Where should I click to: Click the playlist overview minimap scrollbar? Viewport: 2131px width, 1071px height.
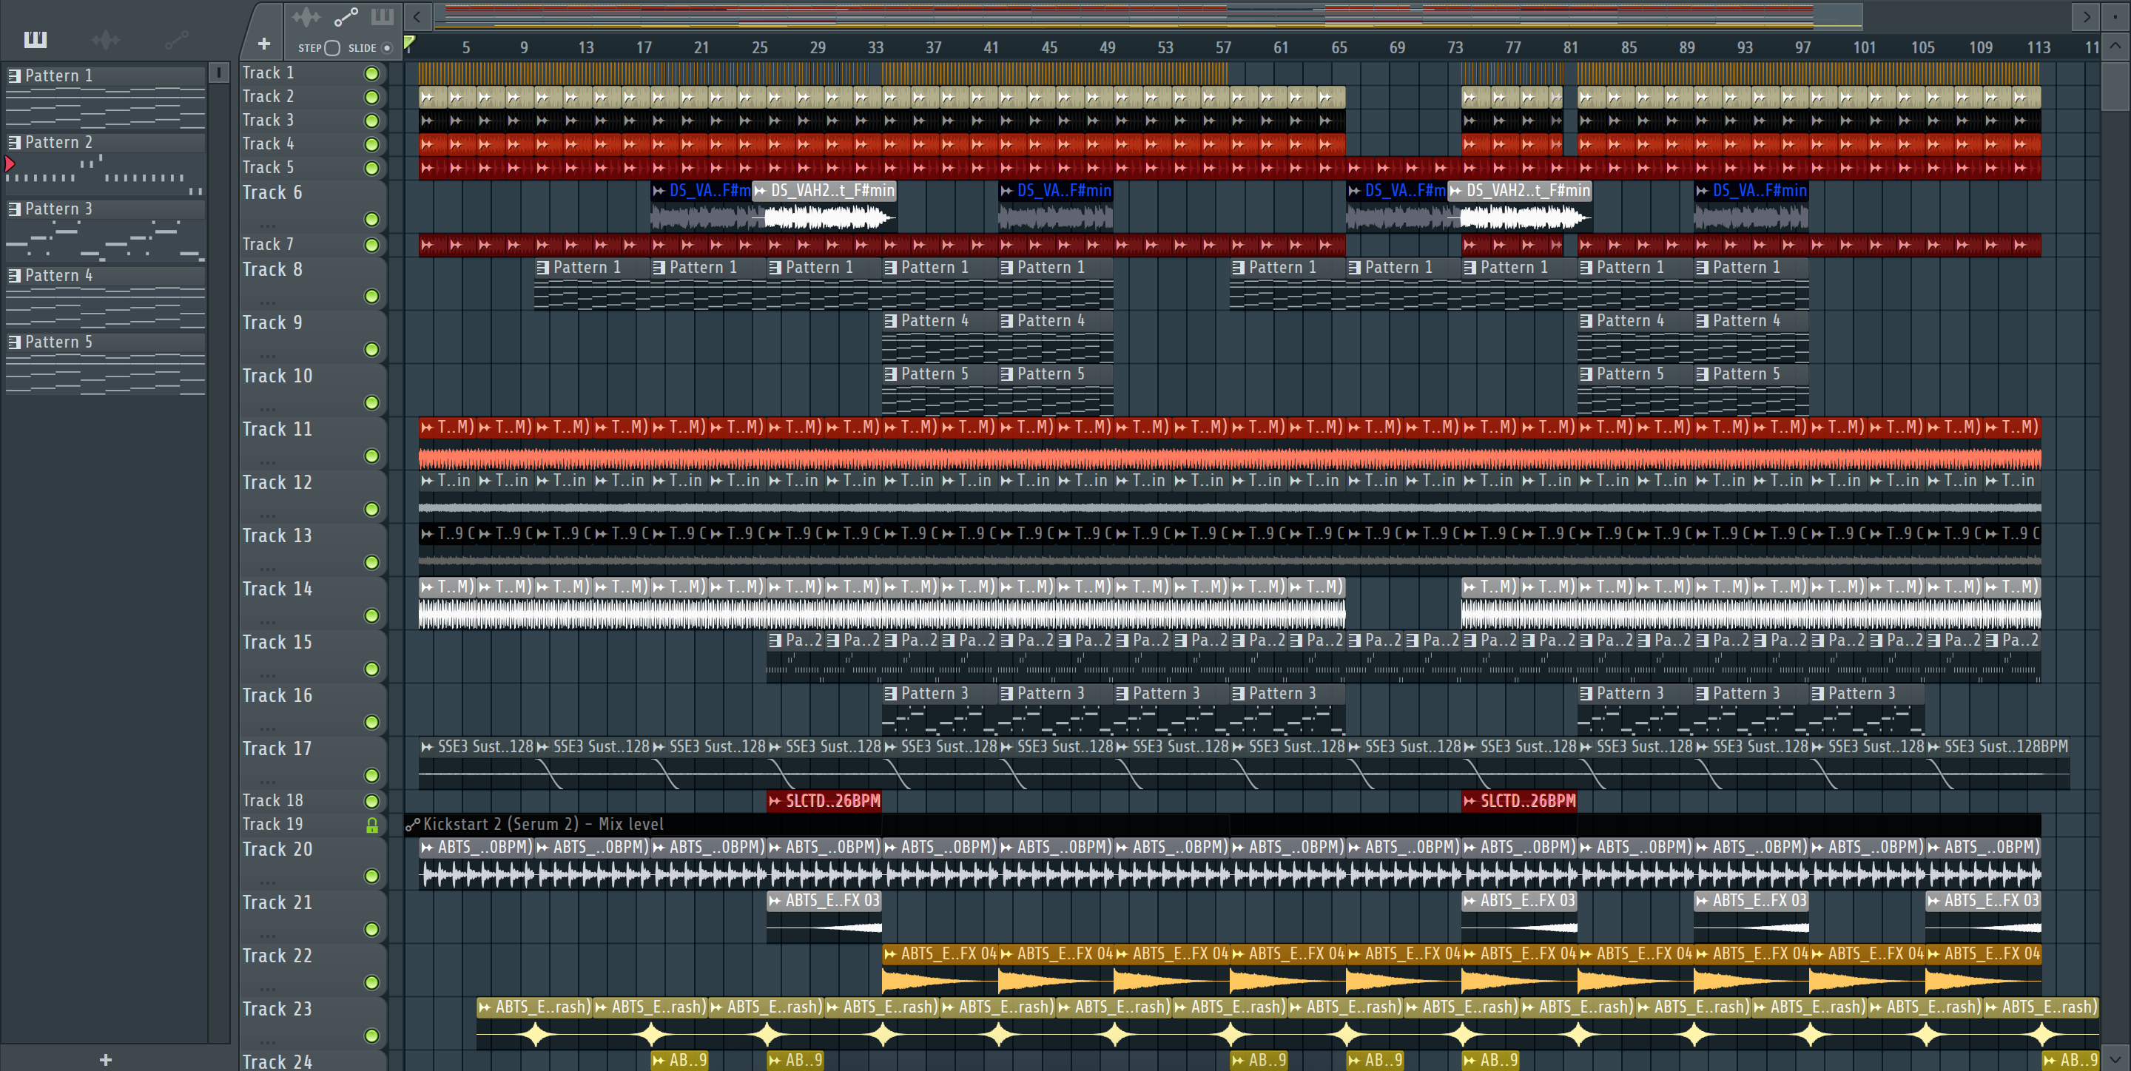pos(1148,16)
